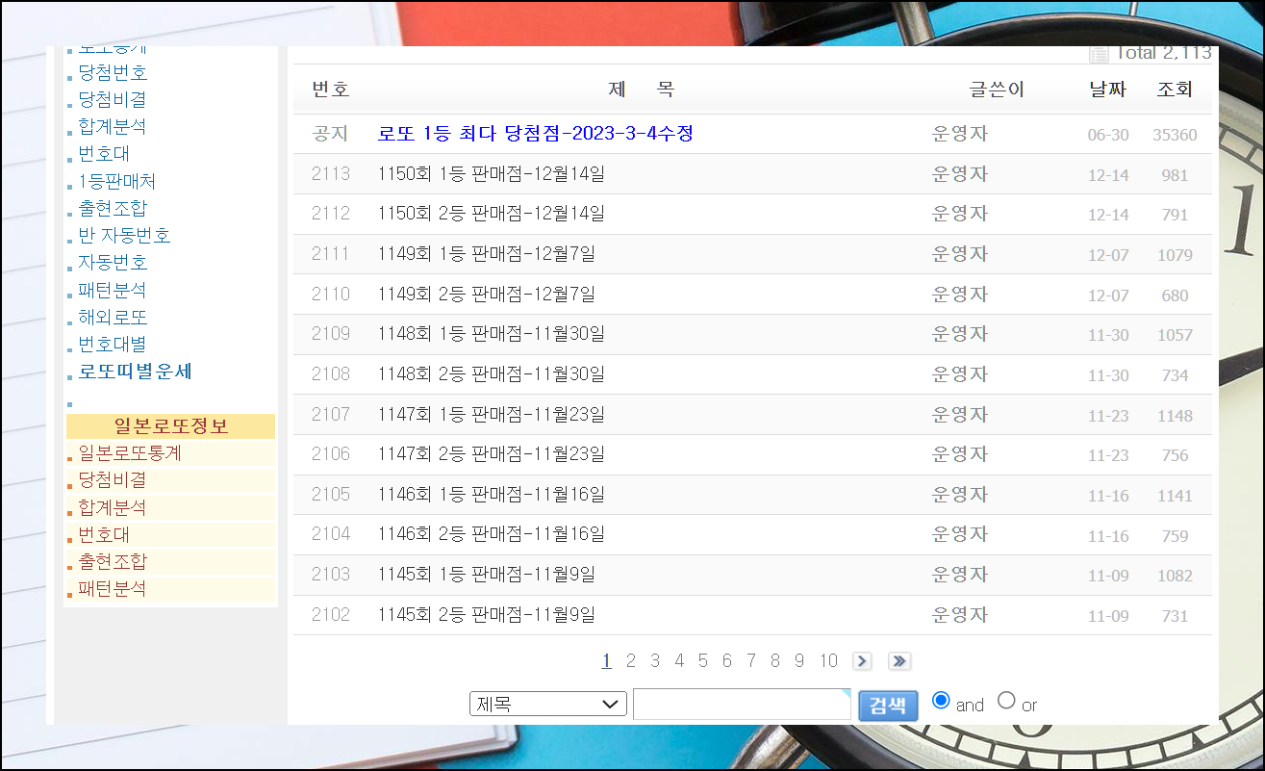Open the 제목 search field dropdown
1265x771 pixels.
[548, 704]
